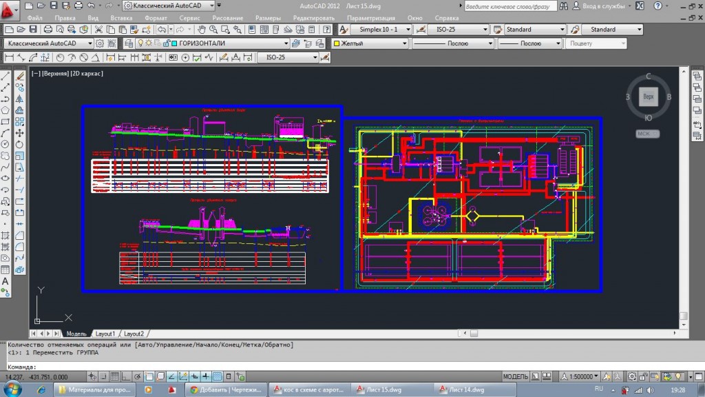
Task: Open the Размеры menu
Action: click(268, 18)
